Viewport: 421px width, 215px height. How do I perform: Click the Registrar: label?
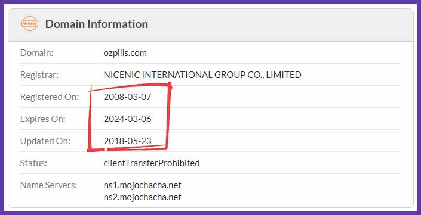(39, 75)
